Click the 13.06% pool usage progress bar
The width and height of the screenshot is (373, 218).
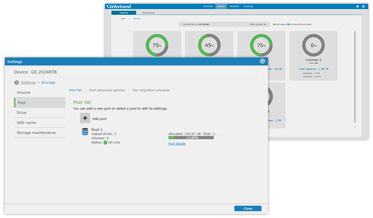click(x=191, y=138)
